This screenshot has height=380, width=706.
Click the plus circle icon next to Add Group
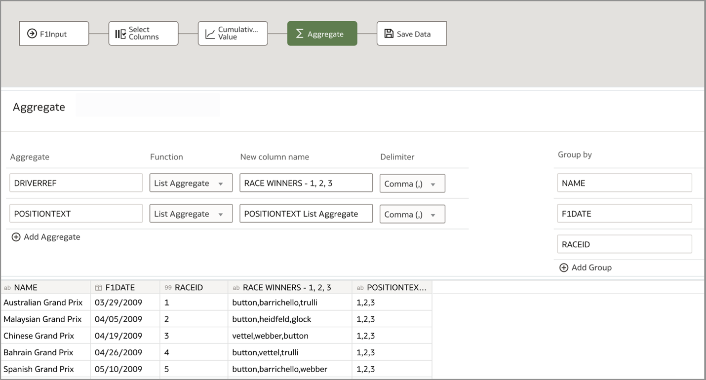pyautogui.click(x=563, y=267)
